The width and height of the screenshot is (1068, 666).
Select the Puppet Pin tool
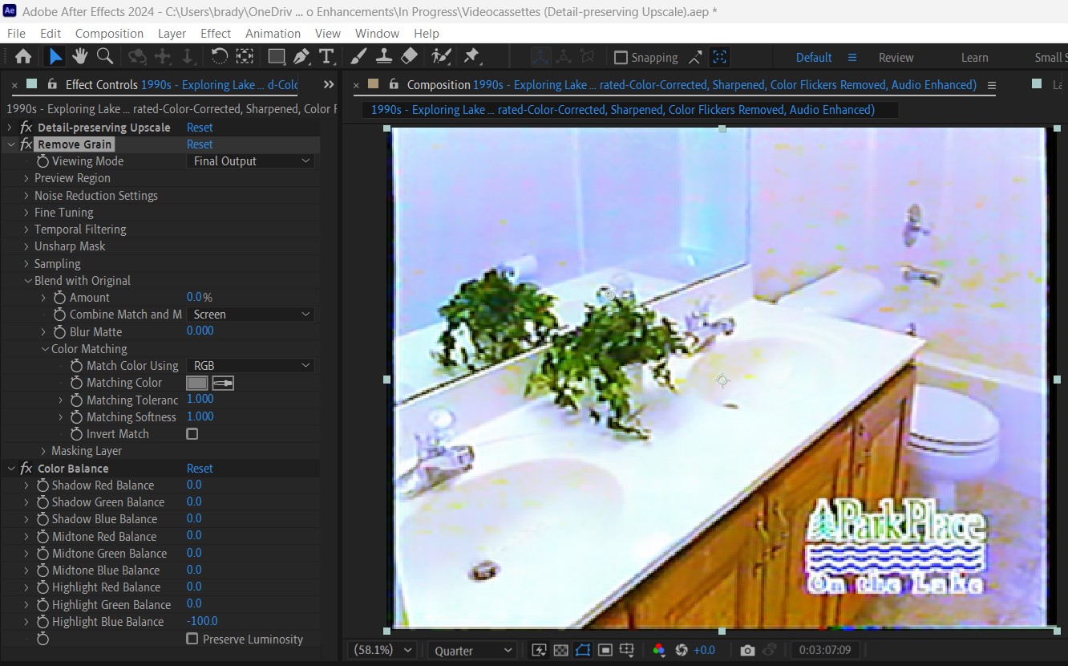471,57
